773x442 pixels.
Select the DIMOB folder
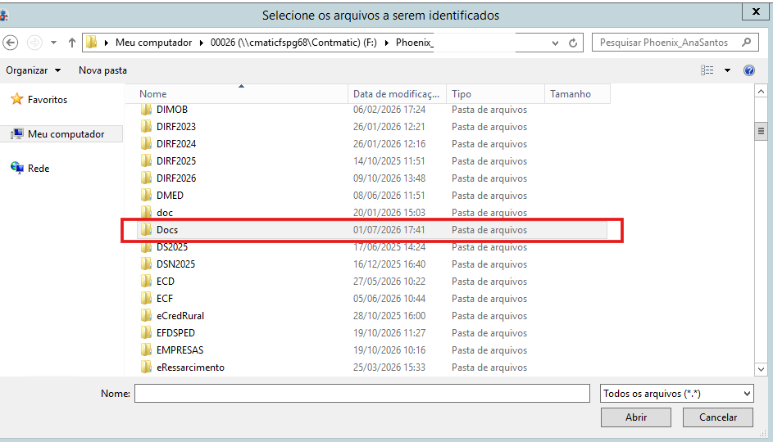pyautogui.click(x=172, y=109)
